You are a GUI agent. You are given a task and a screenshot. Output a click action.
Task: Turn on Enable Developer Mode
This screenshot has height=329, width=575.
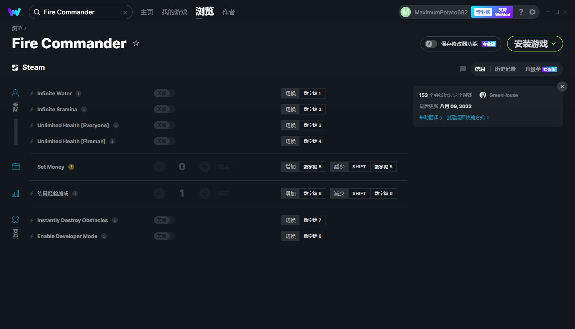coord(165,236)
